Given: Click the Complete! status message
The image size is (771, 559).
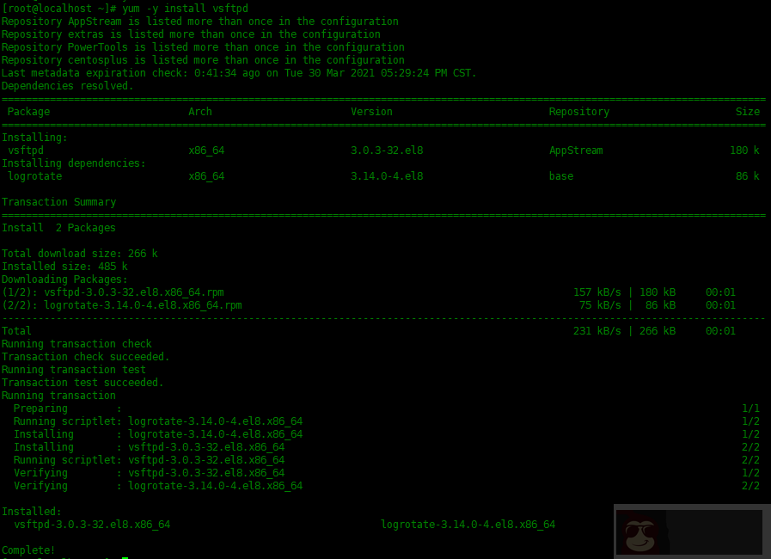Looking at the screenshot, I should [x=28, y=550].
